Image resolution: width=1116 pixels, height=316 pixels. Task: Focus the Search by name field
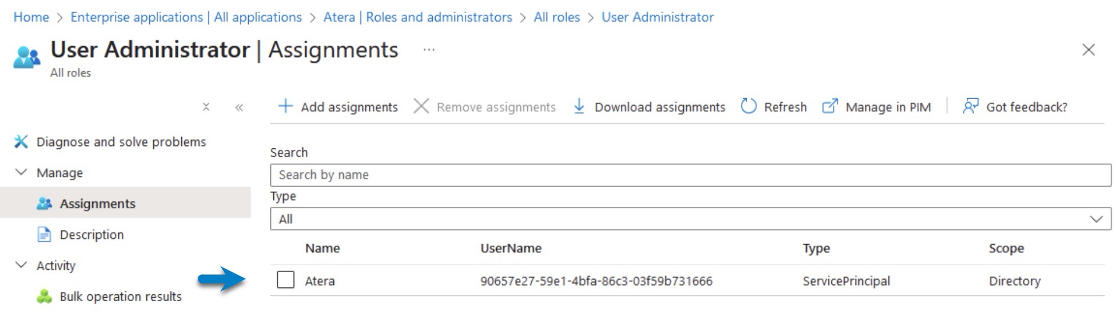pos(691,175)
